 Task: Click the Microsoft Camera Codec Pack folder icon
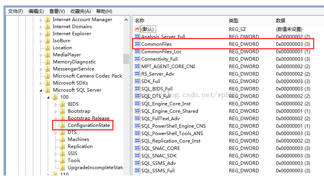[47, 76]
